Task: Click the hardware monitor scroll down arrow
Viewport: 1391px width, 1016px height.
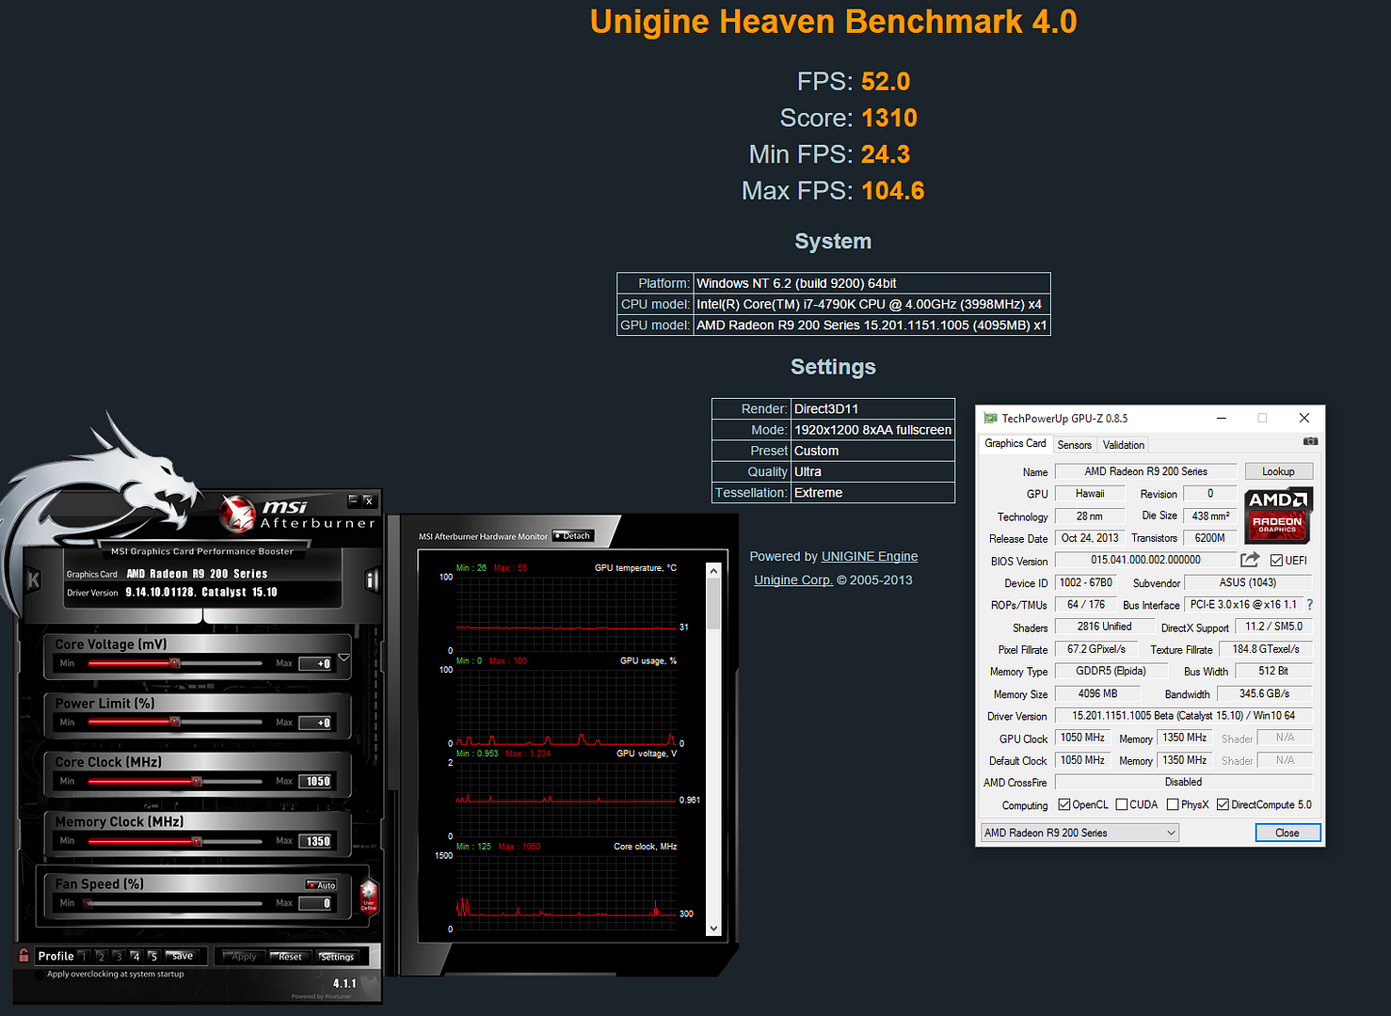Action: pos(713,929)
